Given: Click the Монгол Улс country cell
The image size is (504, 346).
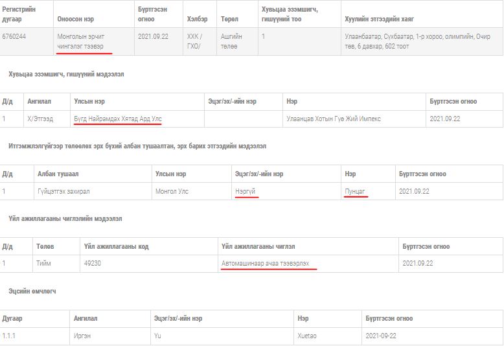Looking at the screenshot, I should 171,191.
